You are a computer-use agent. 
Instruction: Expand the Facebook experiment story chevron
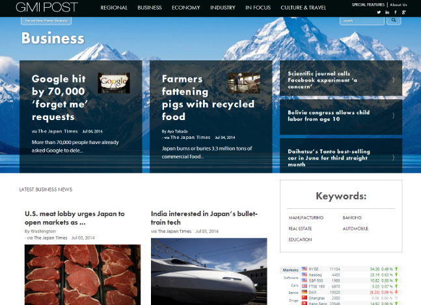point(393,80)
